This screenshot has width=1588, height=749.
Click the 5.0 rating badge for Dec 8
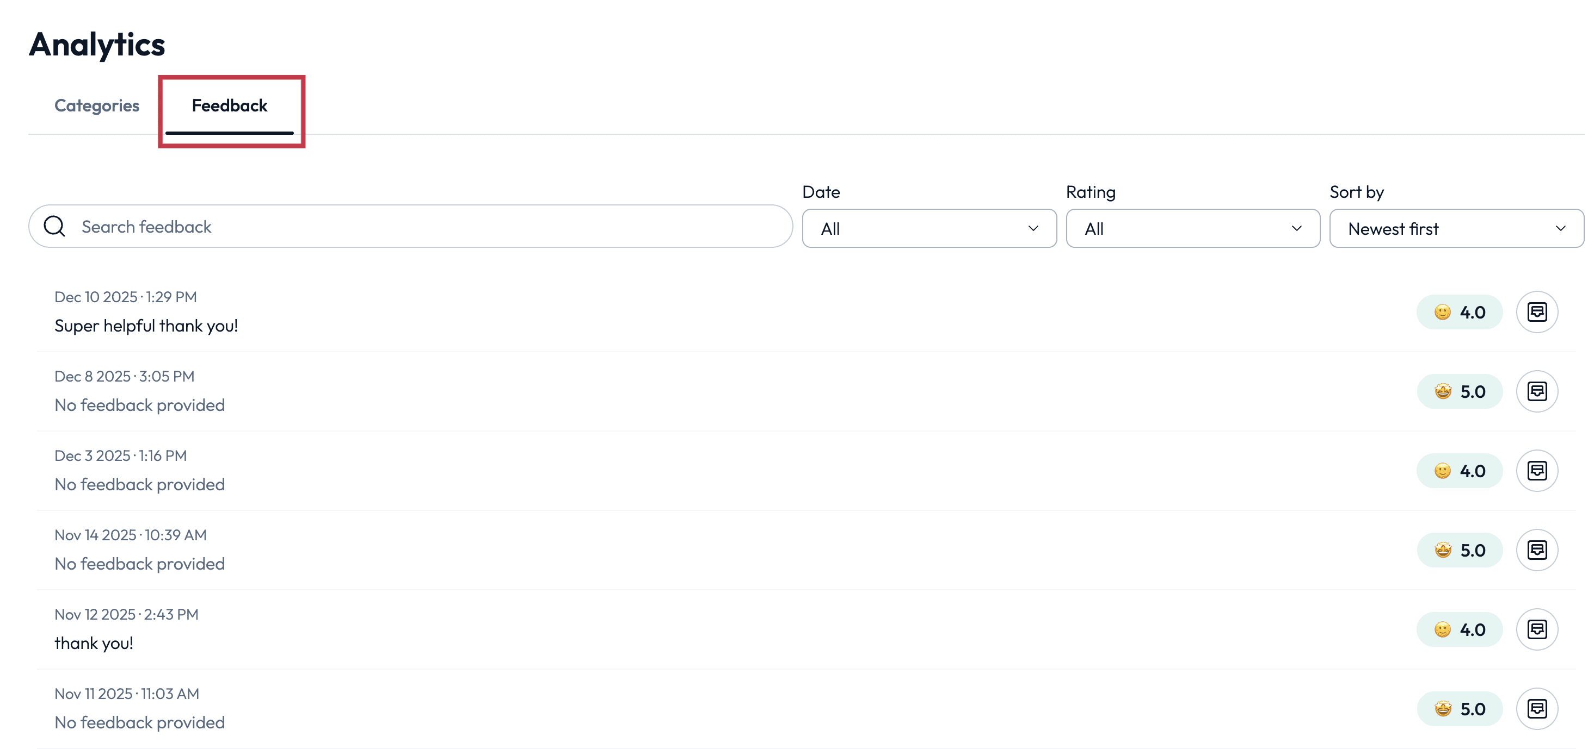pyautogui.click(x=1459, y=392)
